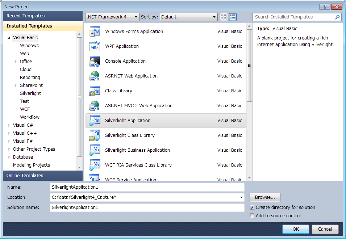This screenshot has height=239, width=346.
Task: Open the Installed Templates section
Action: pos(43,26)
